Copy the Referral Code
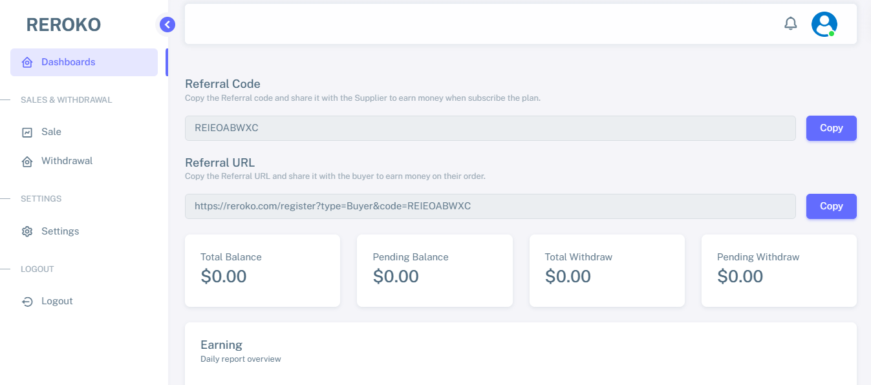This screenshot has width=871, height=385. [x=831, y=128]
